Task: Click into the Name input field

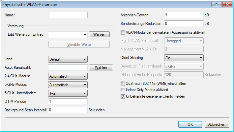Action: tap(68, 15)
